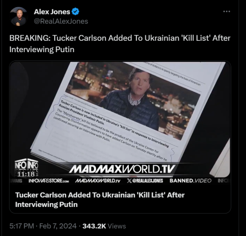Click the 11:18 video duration badge
The image size is (246, 236).
tap(26, 174)
